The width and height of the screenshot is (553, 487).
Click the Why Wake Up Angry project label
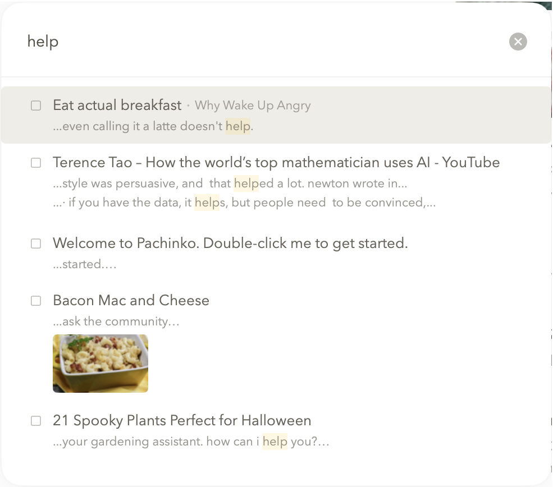(x=252, y=105)
